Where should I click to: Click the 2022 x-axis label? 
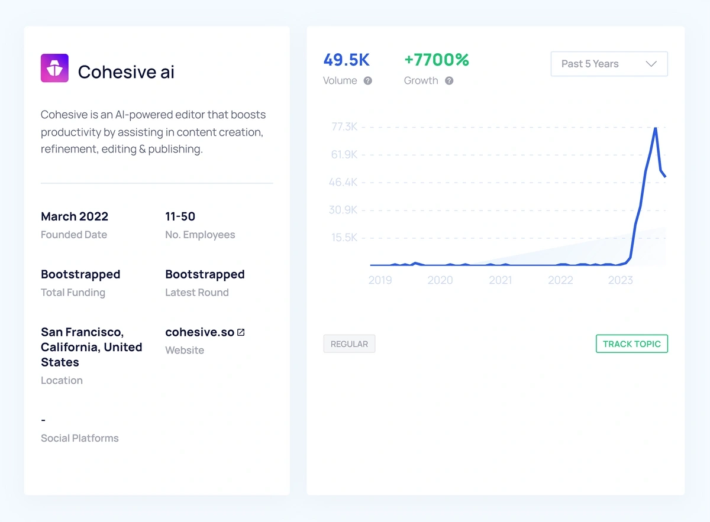pyautogui.click(x=560, y=280)
